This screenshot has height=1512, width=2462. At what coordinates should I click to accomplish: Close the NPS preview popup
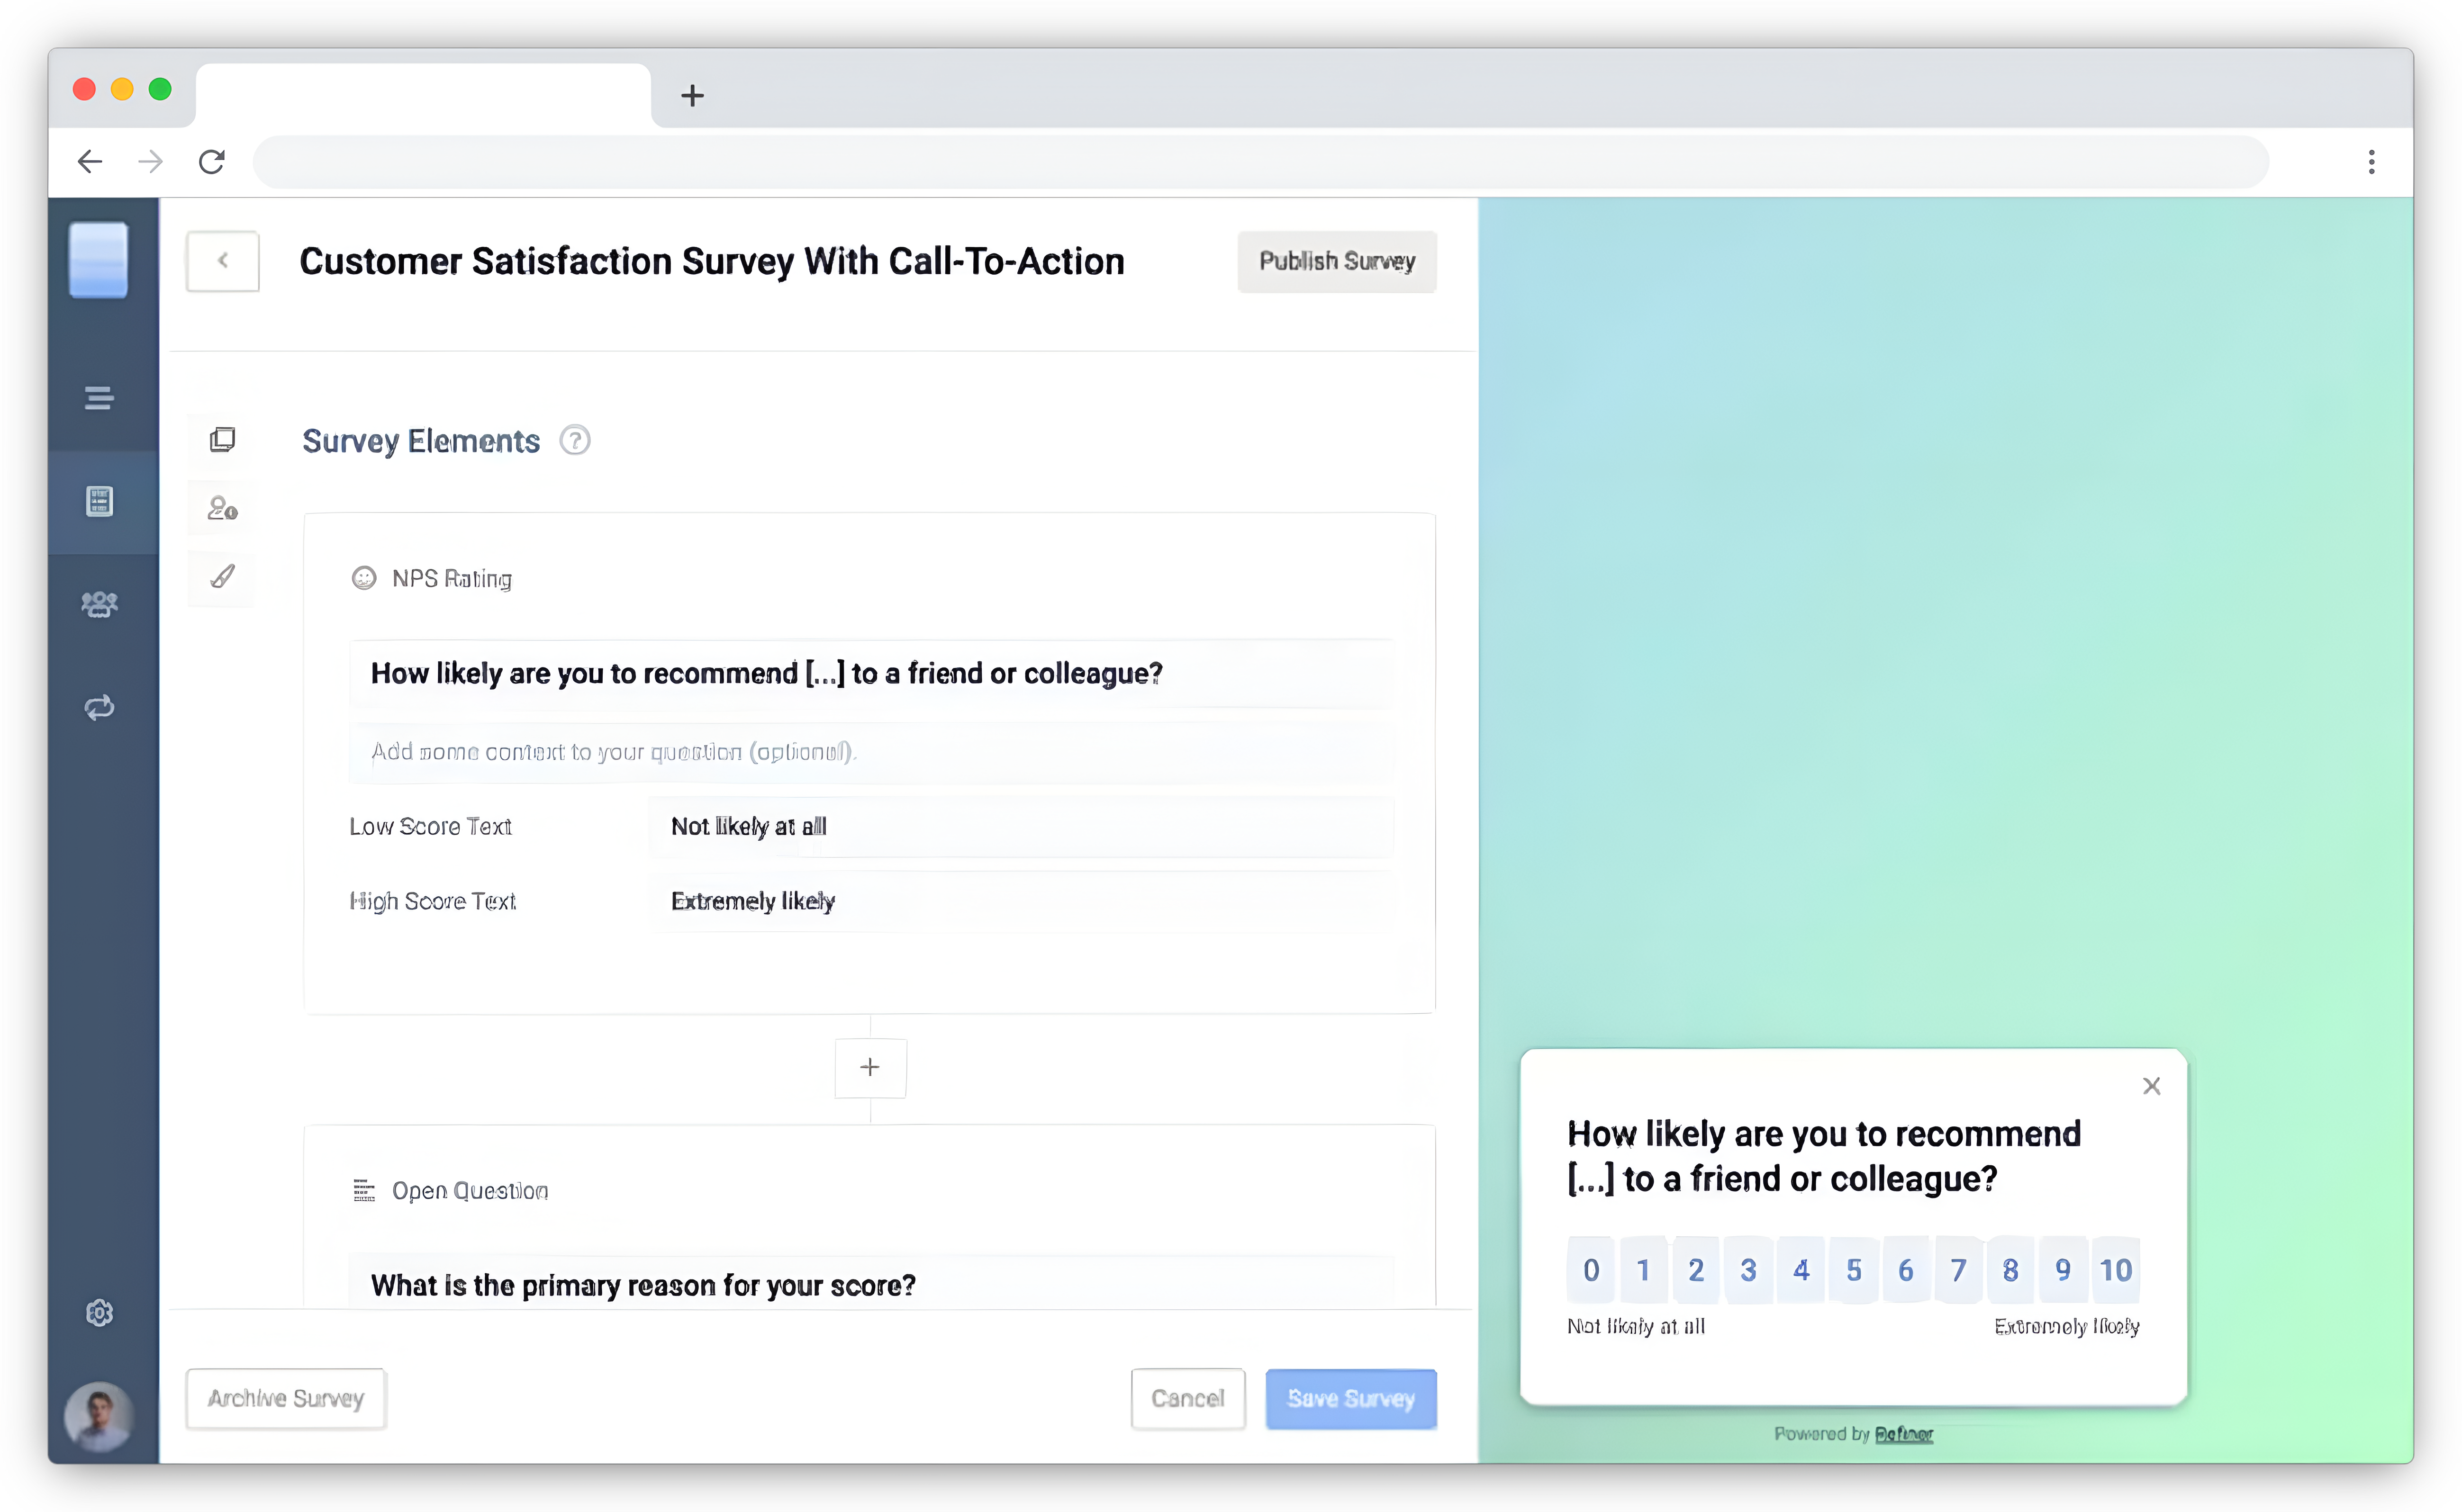[x=2152, y=1086]
